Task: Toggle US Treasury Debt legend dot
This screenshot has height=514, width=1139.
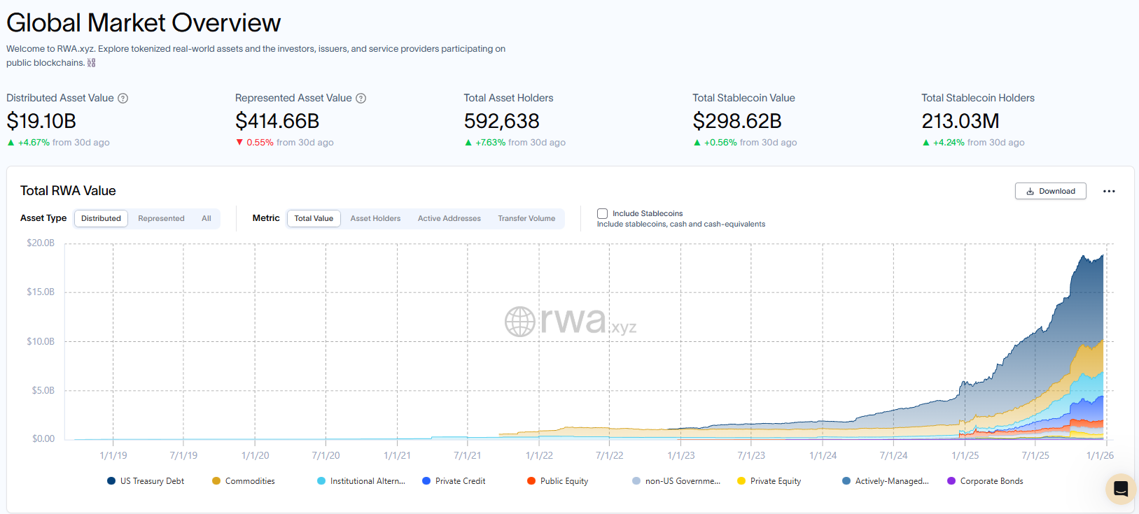Action: [111, 481]
